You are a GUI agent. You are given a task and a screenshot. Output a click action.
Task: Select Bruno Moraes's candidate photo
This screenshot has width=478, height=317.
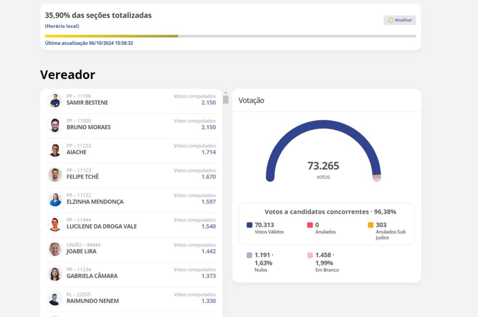coord(55,125)
